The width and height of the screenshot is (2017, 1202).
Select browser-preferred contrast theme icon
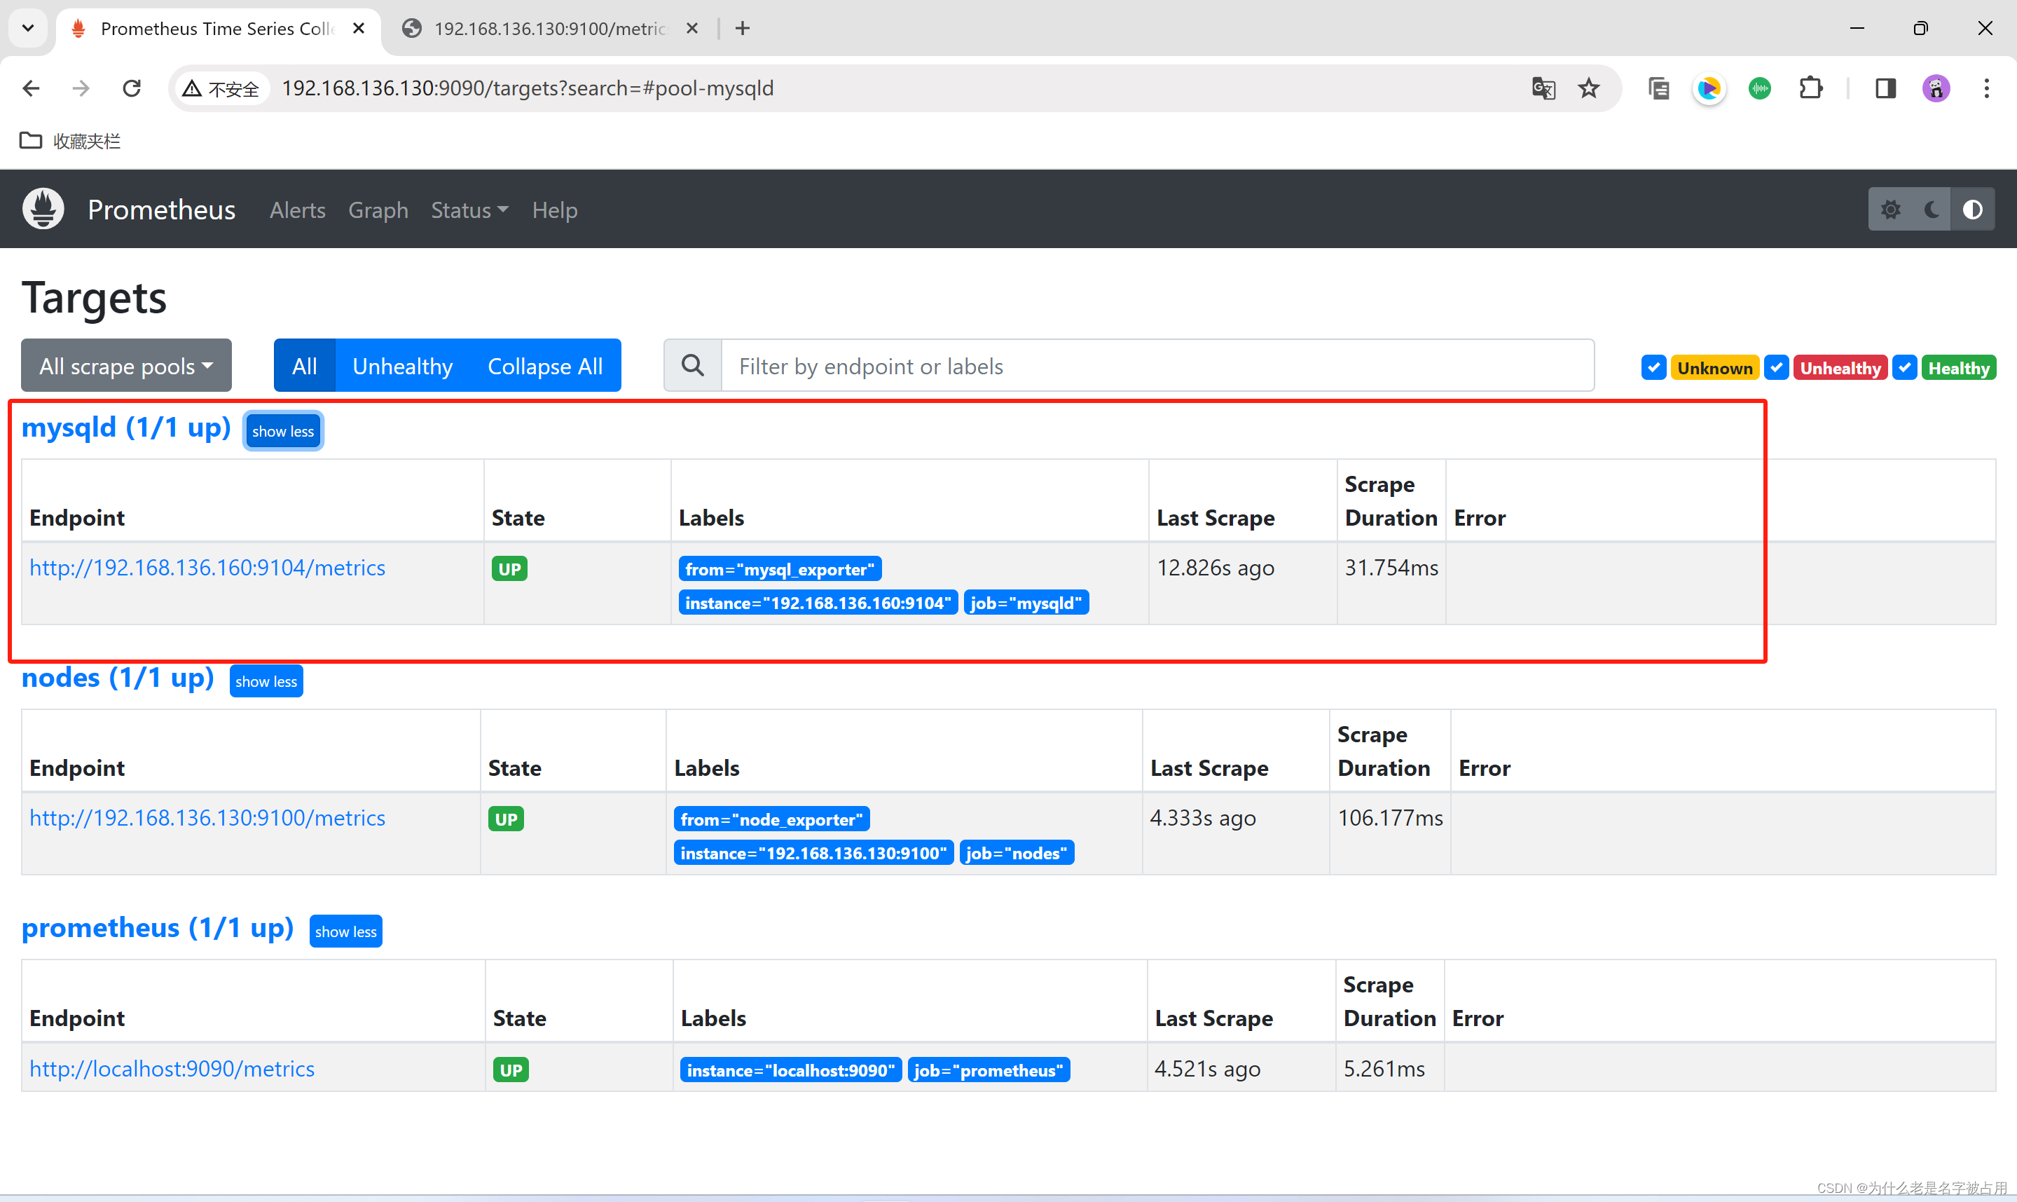point(1972,210)
